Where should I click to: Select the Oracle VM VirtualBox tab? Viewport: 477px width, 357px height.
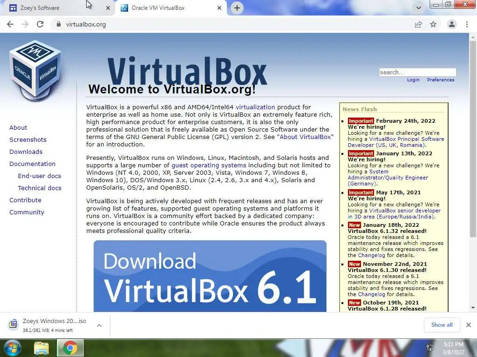pos(170,8)
